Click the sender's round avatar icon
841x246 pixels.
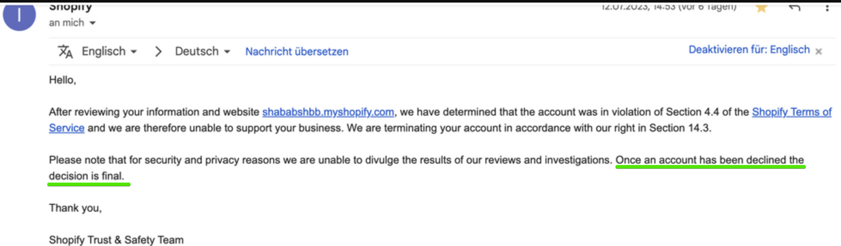(x=19, y=16)
